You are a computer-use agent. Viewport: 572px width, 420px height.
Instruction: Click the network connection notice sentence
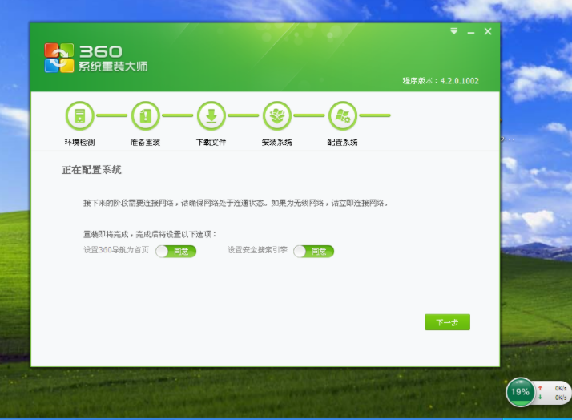236,203
